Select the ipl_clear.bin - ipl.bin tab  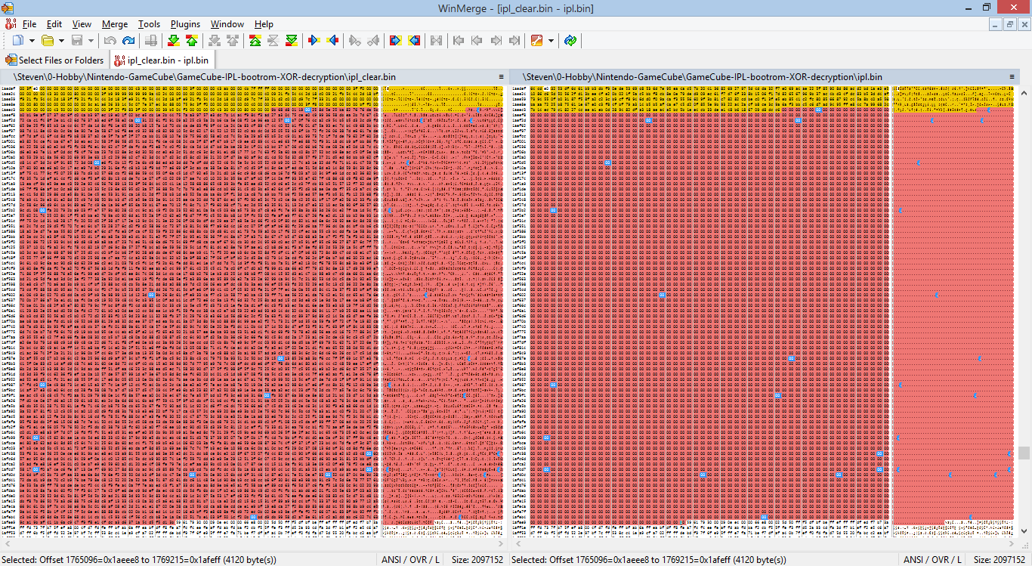pyautogui.click(x=162, y=60)
